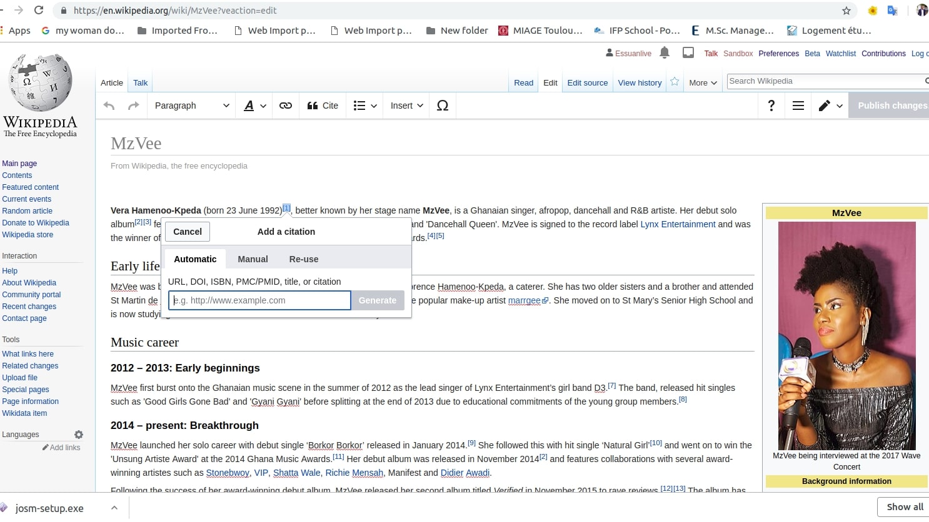
Task: Focus the citation URL input field
Action: pyautogui.click(x=259, y=300)
